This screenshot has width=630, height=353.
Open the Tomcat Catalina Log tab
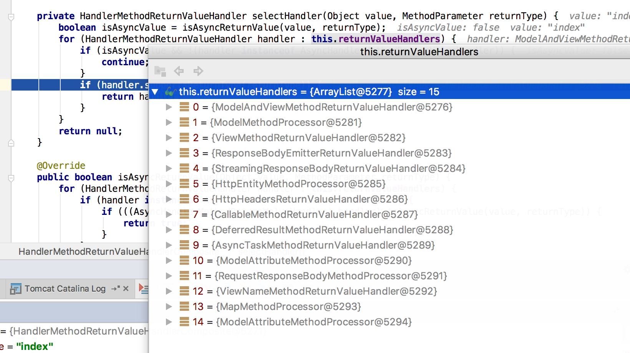tap(65, 289)
